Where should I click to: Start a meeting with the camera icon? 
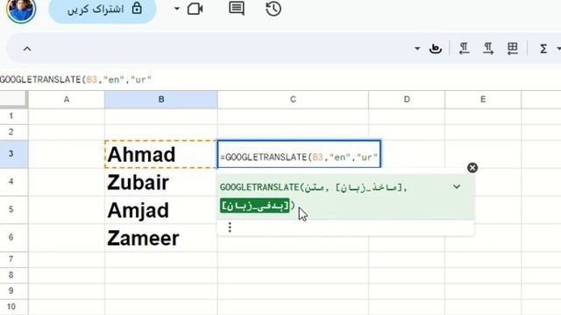point(195,9)
